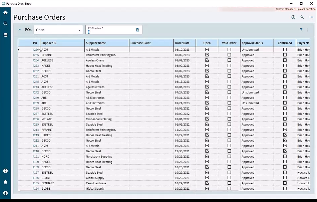Open the Open status dropdown
The width and height of the screenshot is (317, 202).
click(58, 30)
